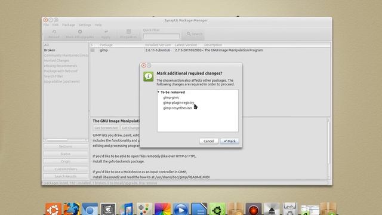Select gimp-resynthesizer in the list
This screenshot has height=215, width=382.
pos(178,108)
